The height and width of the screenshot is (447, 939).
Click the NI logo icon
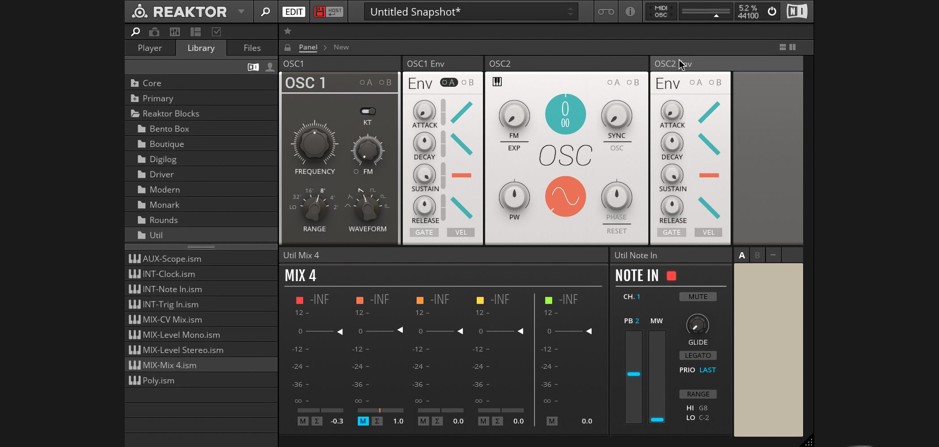(x=797, y=11)
